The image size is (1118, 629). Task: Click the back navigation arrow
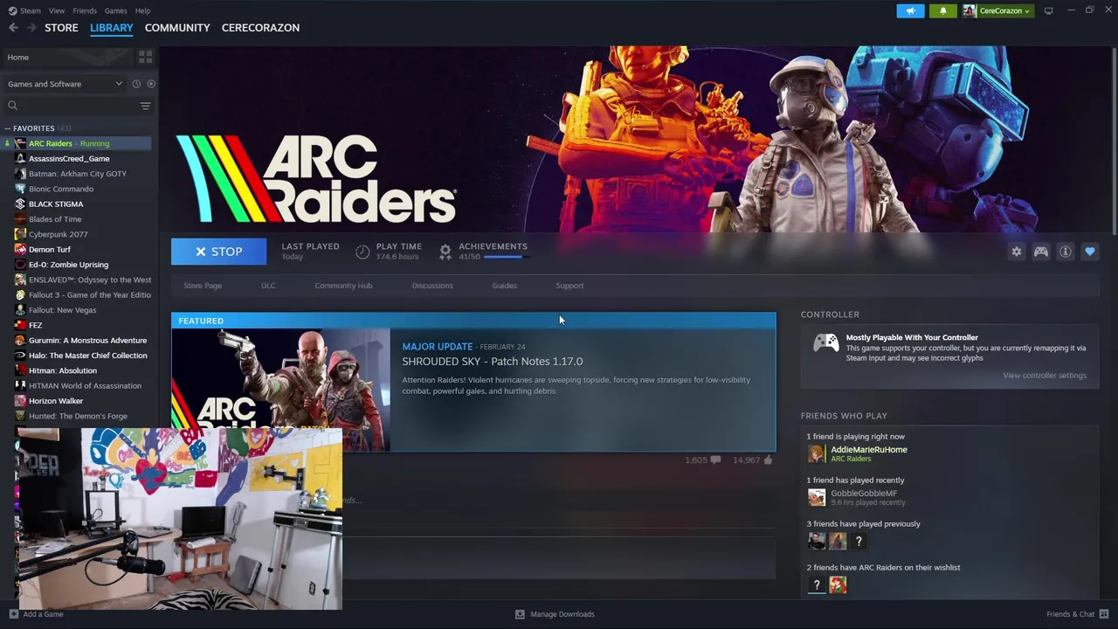click(13, 28)
